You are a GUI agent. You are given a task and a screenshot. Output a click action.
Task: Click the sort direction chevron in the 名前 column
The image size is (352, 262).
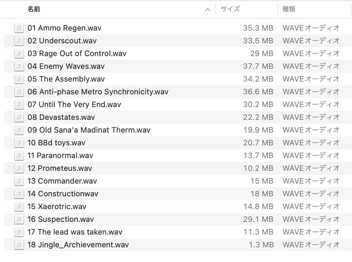click(208, 9)
